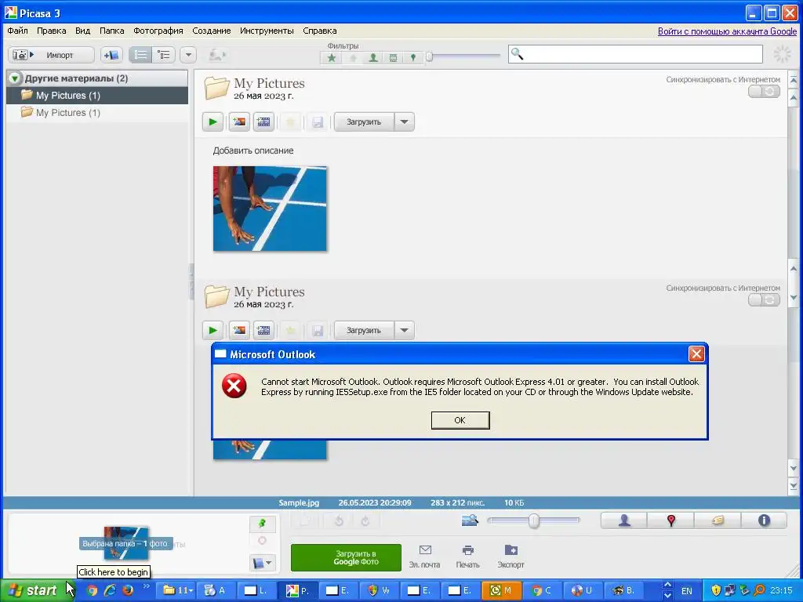Select the runner photo thumbnail in first folder
The height and width of the screenshot is (602, 803).
pyautogui.click(x=270, y=209)
